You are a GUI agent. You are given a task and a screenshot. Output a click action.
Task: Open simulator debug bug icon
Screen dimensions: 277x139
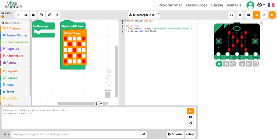click(242, 64)
